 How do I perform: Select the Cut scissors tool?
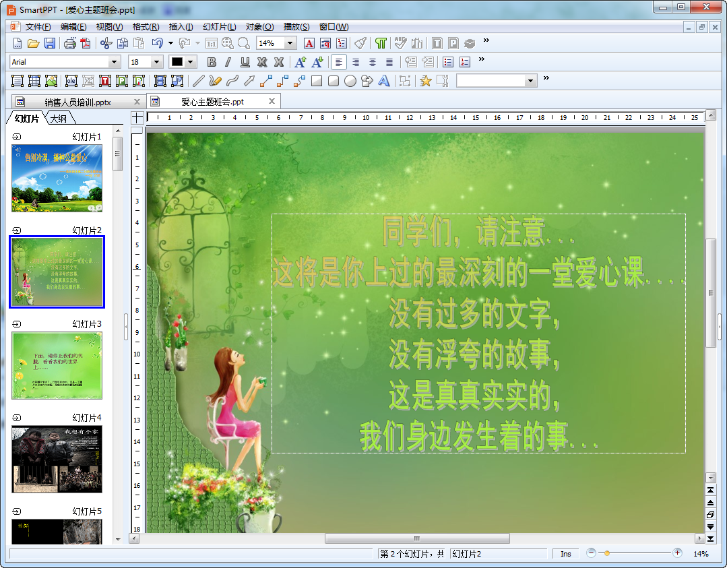(106, 43)
